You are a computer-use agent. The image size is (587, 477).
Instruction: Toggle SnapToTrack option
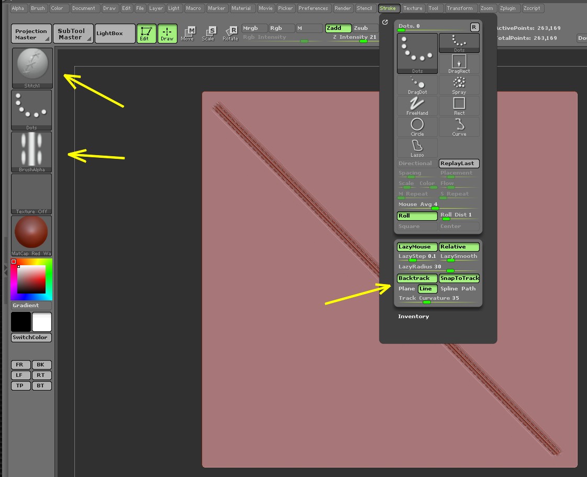459,278
